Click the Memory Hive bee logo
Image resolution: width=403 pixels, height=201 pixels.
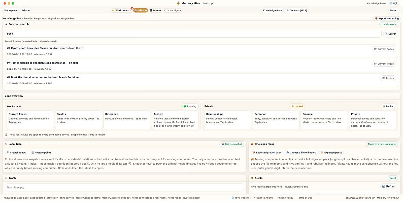(x=178, y=3)
